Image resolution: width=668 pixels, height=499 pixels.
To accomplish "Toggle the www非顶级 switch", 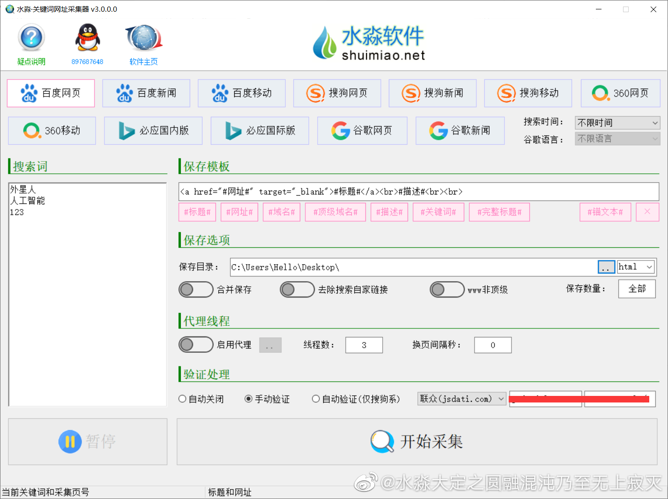I will [447, 290].
